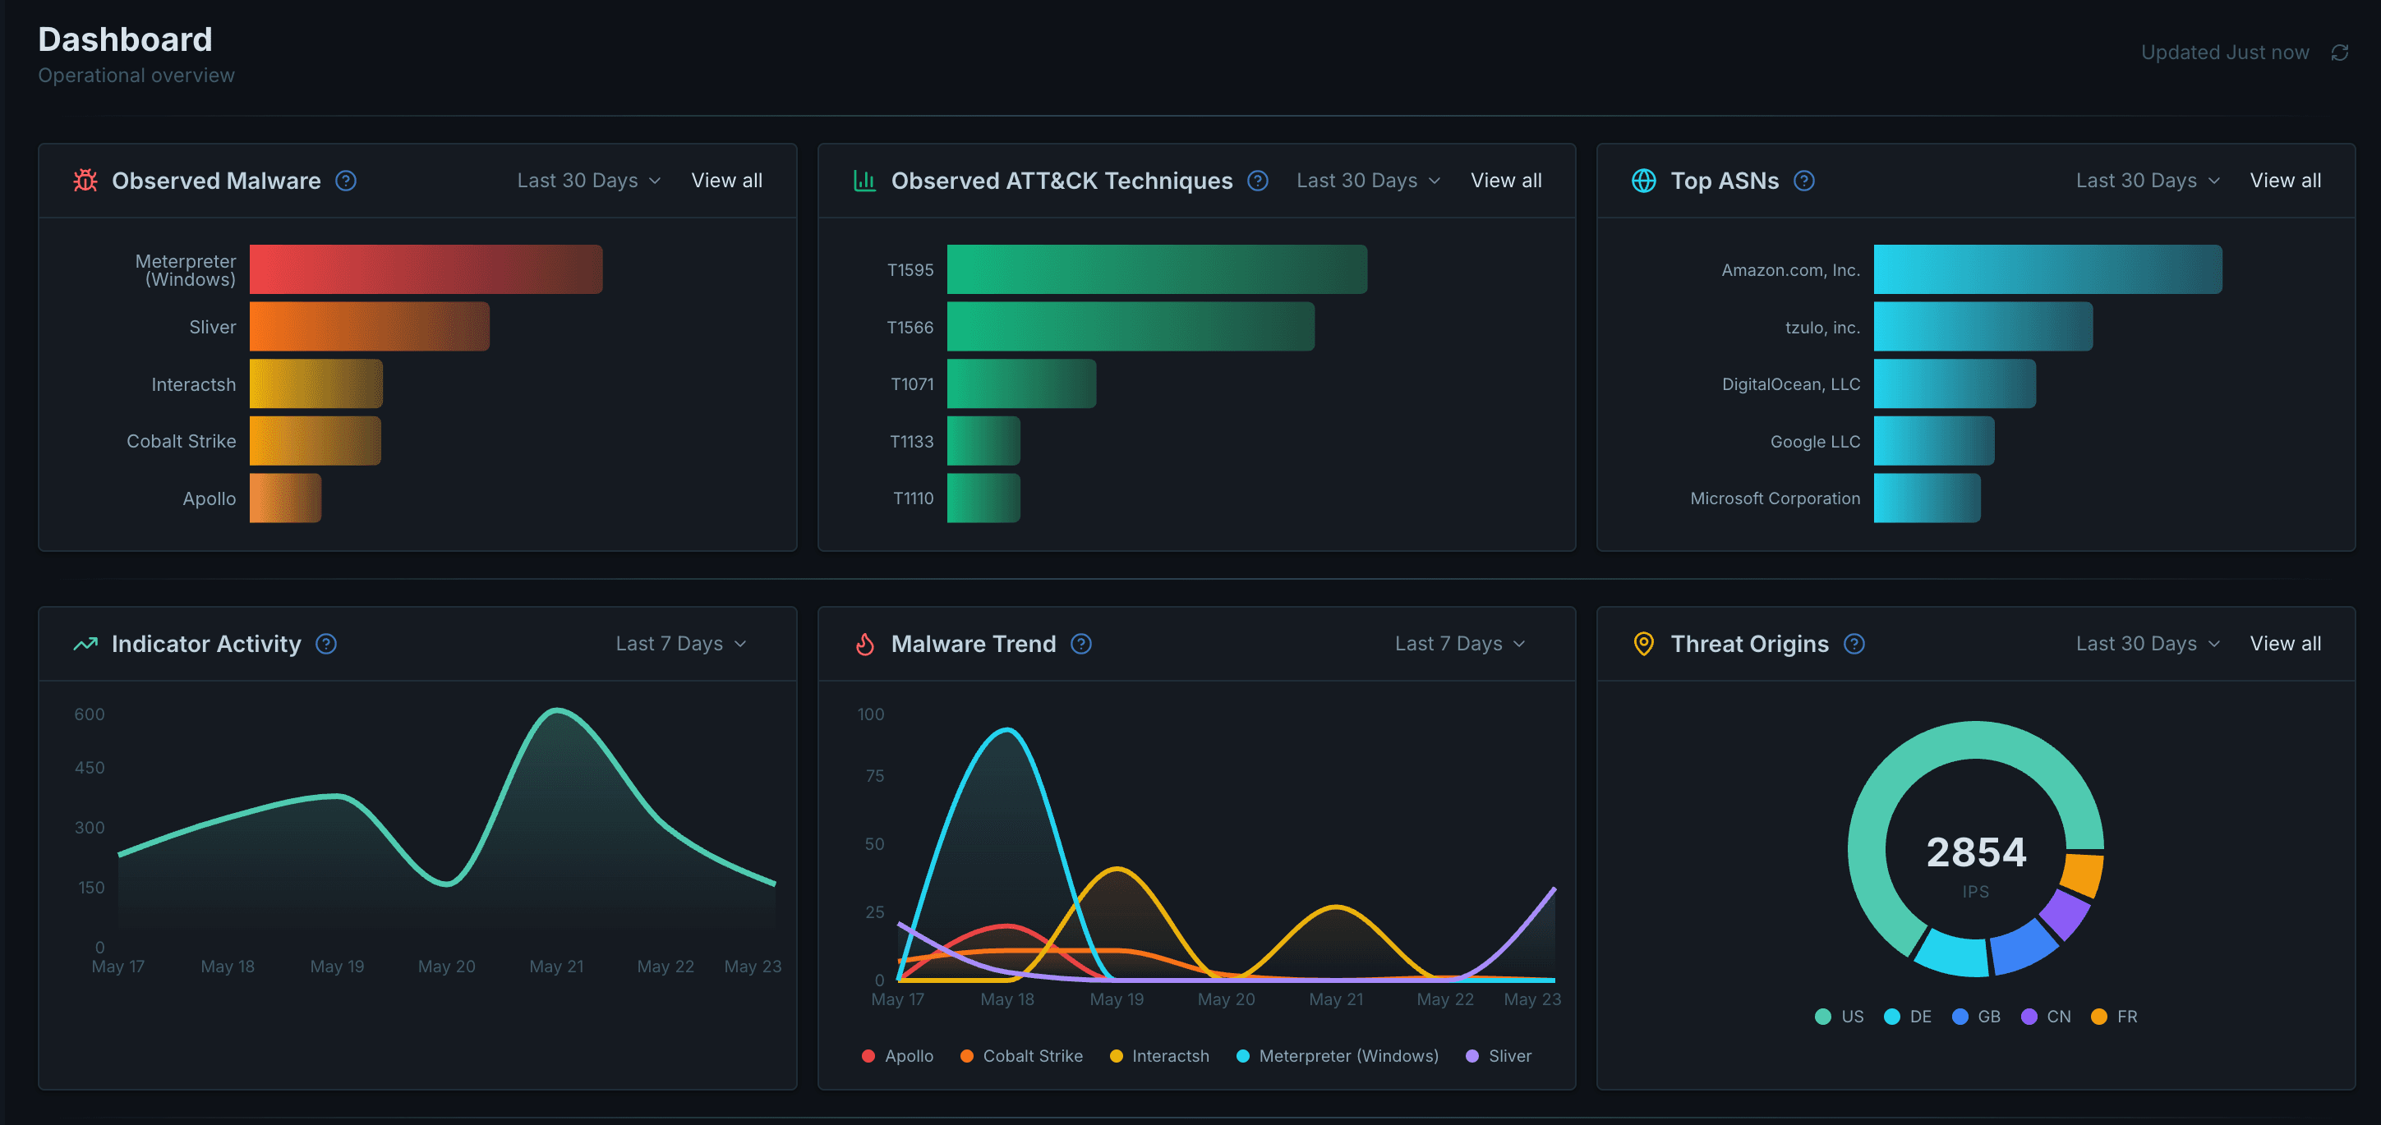Click View all in Top ASNs

point(2285,180)
